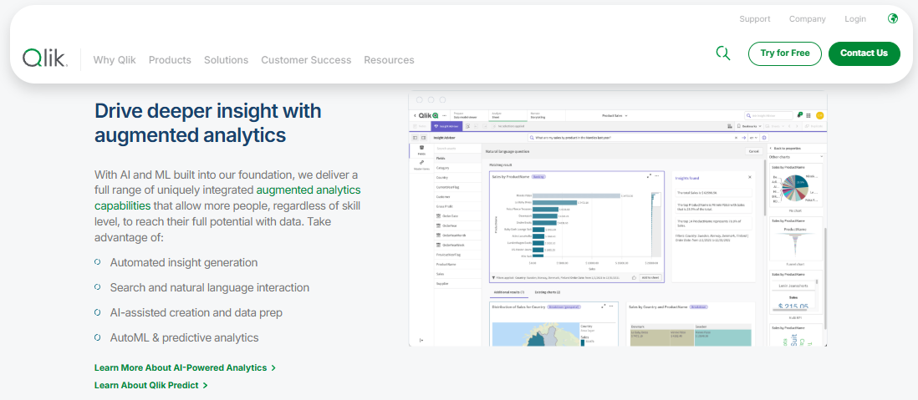Go to the Support link
The width and height of the screenshot is (918, 400).
coord(755,18)
